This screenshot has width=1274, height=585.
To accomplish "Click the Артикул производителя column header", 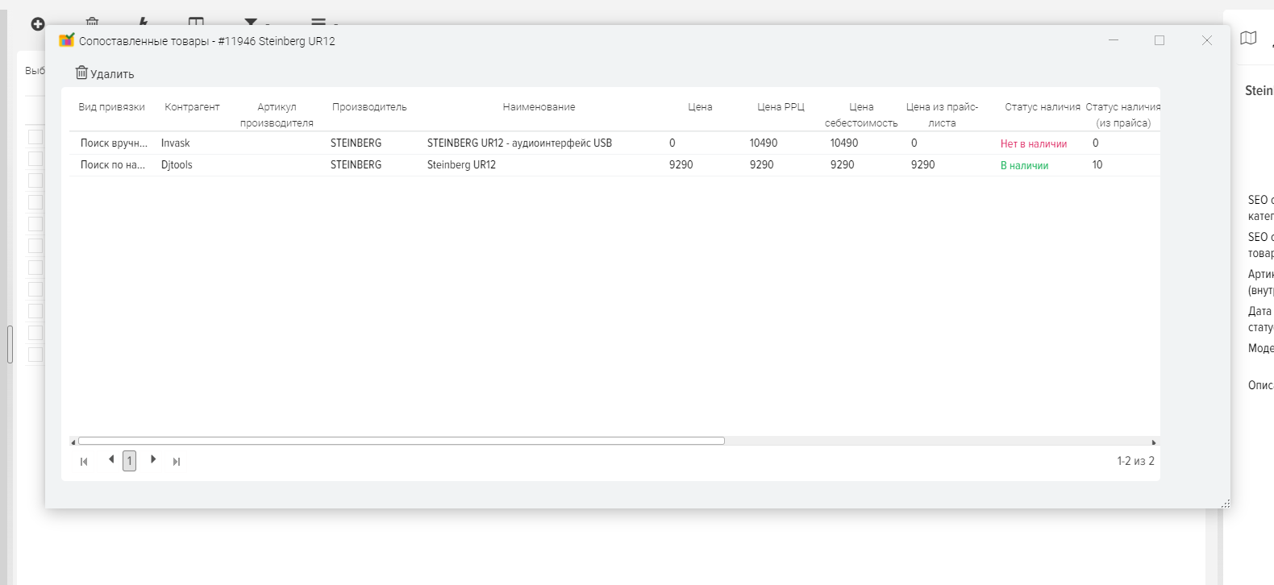I will click(x=277, y=115).
